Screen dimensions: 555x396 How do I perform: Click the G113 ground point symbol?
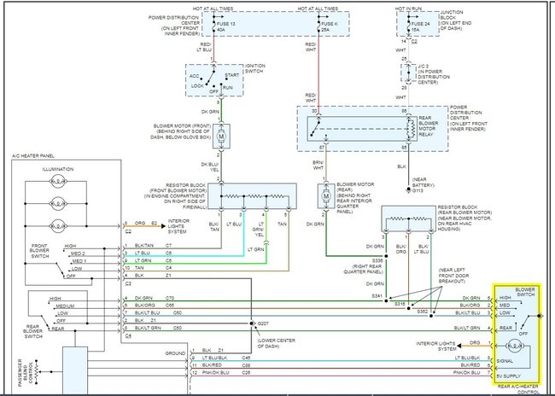pyautogui.click(x=408, y=190)
